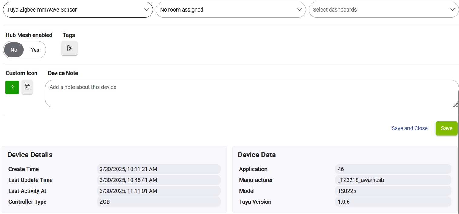
Task: Click the Controller Type label
Action: [28, 202]
